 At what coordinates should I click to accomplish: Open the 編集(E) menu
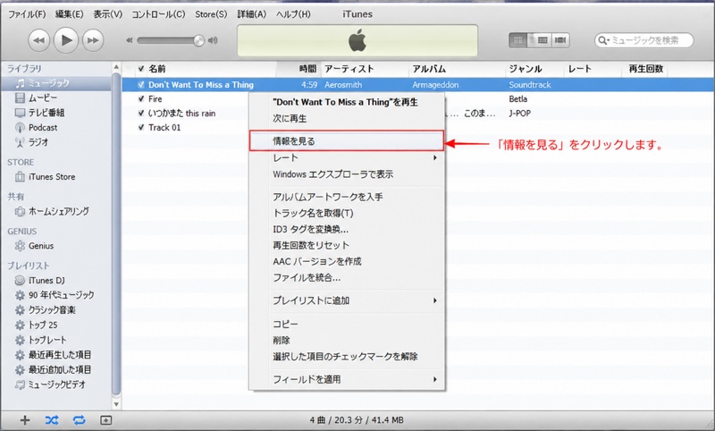70,14
